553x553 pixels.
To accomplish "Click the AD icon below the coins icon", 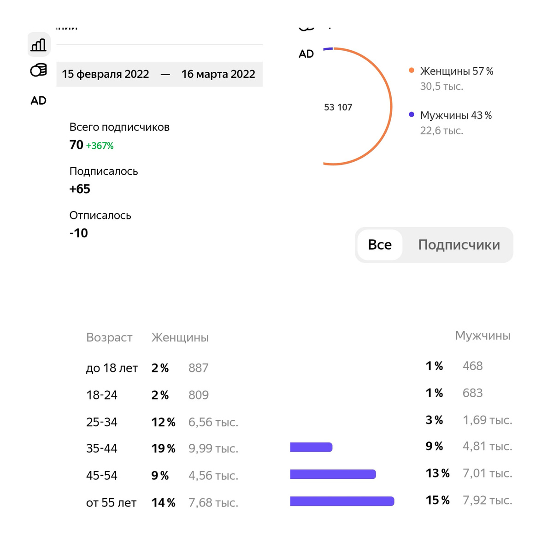I will (39, 100).
